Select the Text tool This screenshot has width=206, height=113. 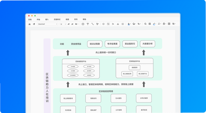coord(88,24)
